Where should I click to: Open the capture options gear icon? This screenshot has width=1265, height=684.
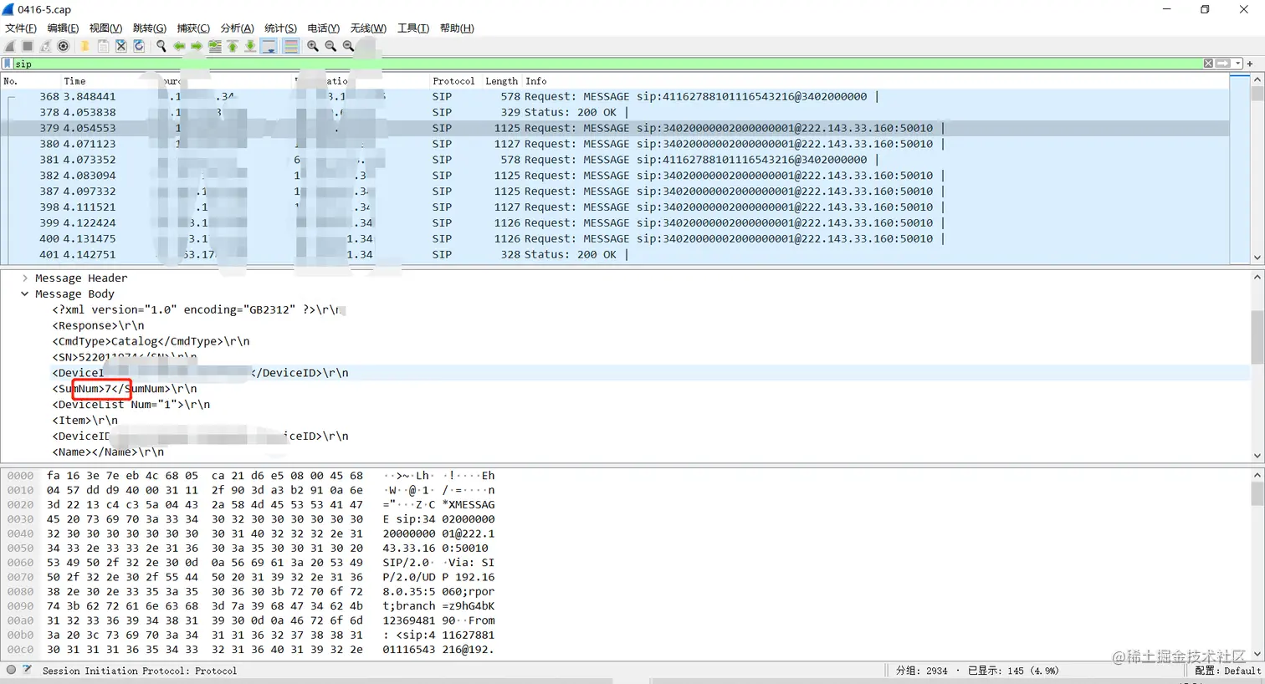[x=63, y=46]
